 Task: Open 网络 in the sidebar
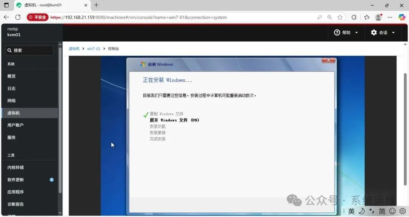coord(30,101)
